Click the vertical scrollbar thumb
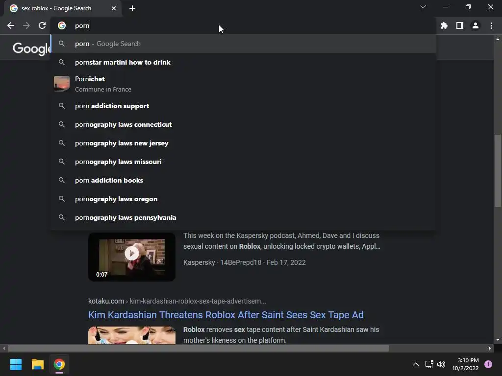 pos(498,170)
